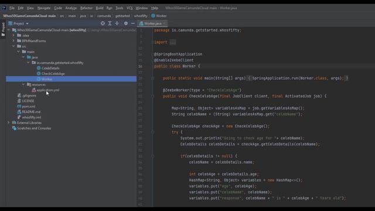
Task: Select the whosfifty.iml file
Action: pos(31,117)
